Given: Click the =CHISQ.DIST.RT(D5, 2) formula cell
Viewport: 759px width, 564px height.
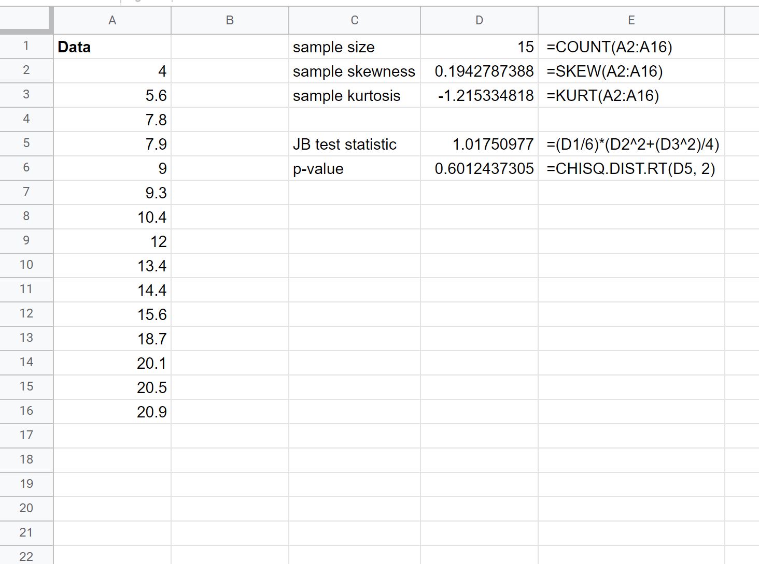Looking at the screenshot, I should click(x=631, y=168).
